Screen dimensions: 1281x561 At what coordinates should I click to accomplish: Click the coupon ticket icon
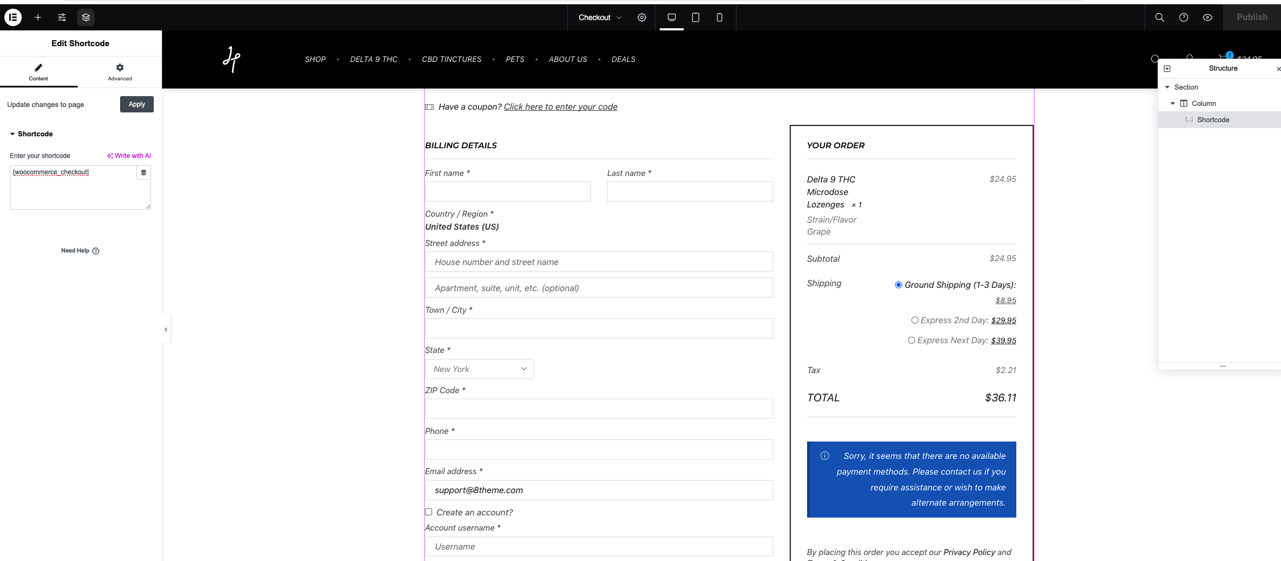[429, 107]
